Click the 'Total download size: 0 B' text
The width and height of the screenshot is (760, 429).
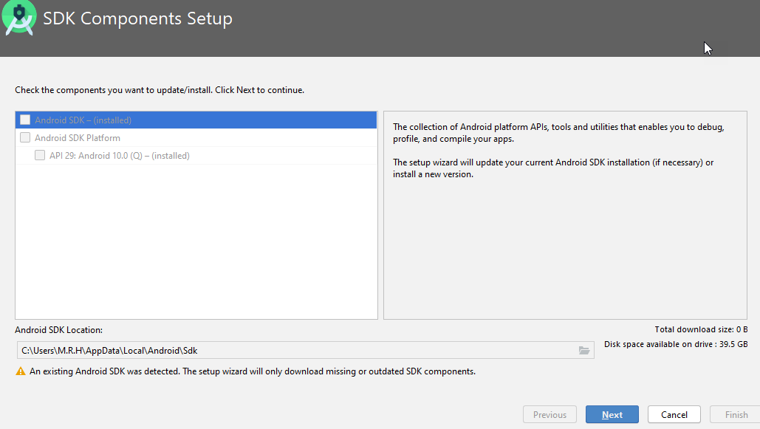[701, 329]
